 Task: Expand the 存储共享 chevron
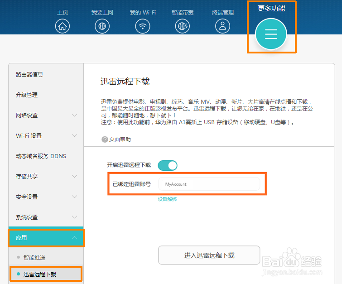[75, 176]
